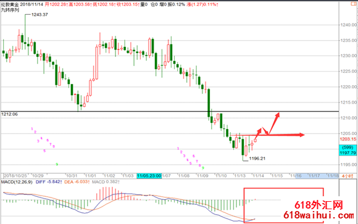This screenshot has width=358, height=224.
Task: Click the 1212.06 horizontal line label
Action: click(x=9, y=114)
